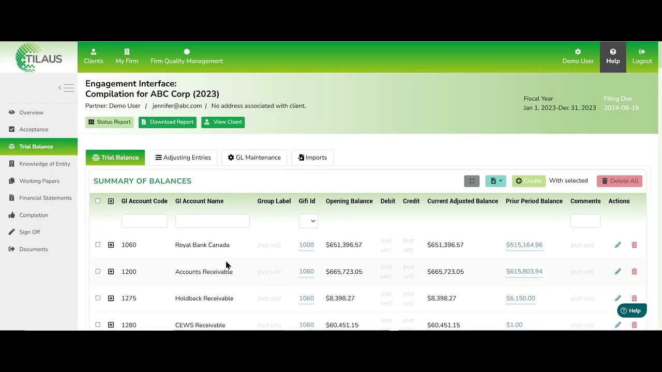Open Working Papers in the sidebar

(39, 181)
